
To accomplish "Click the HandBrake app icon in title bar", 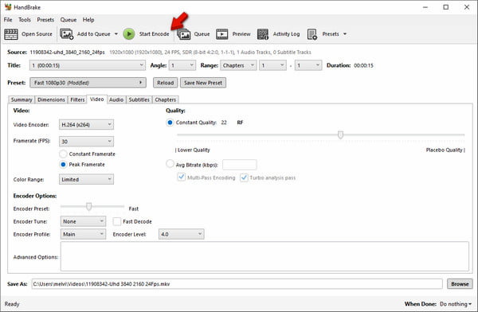I will 8,7.
